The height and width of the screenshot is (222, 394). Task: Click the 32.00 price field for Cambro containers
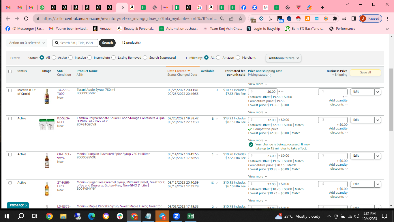263,120
